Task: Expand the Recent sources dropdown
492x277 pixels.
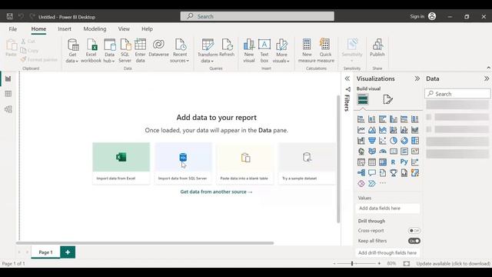Action: point(180,51)
